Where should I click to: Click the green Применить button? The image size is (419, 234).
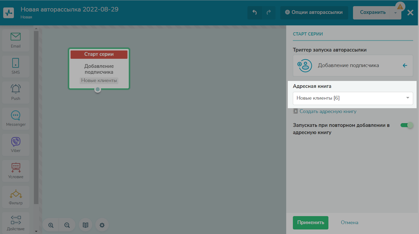[311, 223]
